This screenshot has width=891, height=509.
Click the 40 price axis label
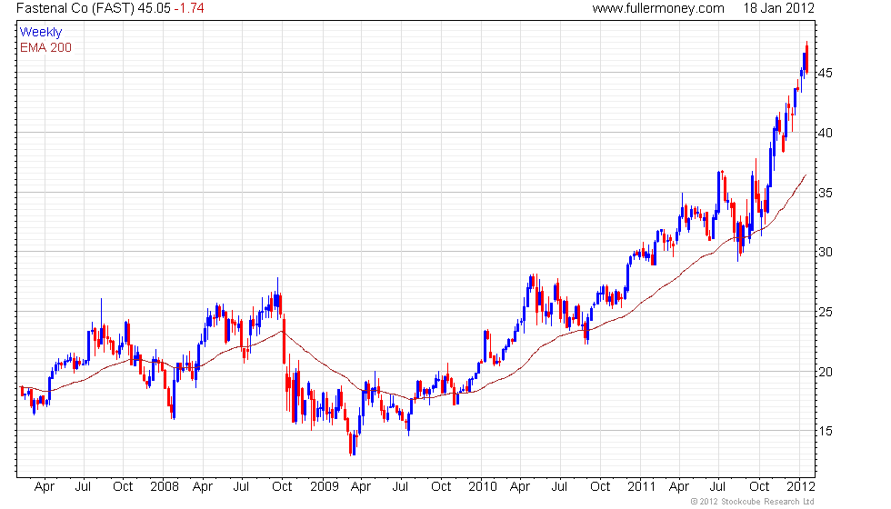(826, 133)
